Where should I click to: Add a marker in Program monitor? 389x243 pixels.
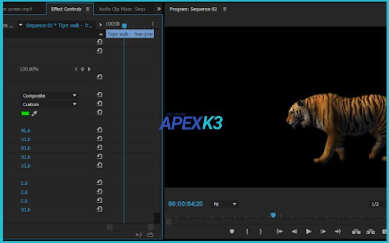[232, 232]
